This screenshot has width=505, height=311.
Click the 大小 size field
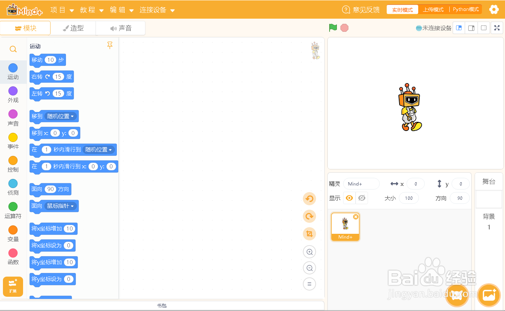click(409, 198)
